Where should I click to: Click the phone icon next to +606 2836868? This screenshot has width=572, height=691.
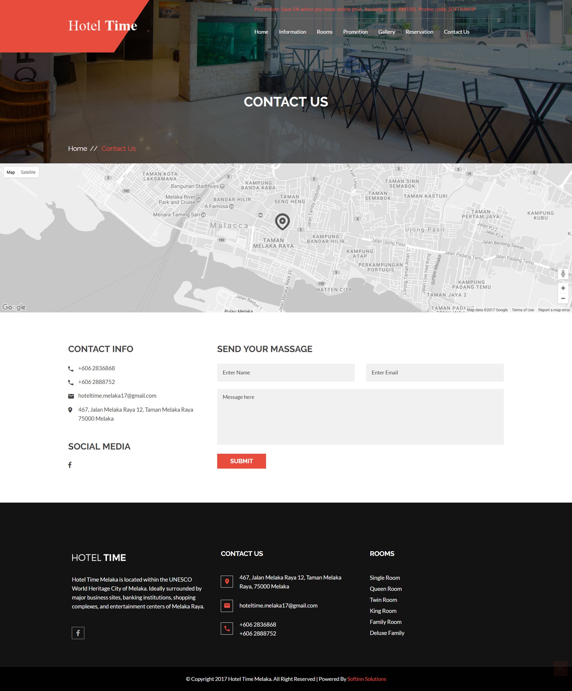click(x=70, y=369)
